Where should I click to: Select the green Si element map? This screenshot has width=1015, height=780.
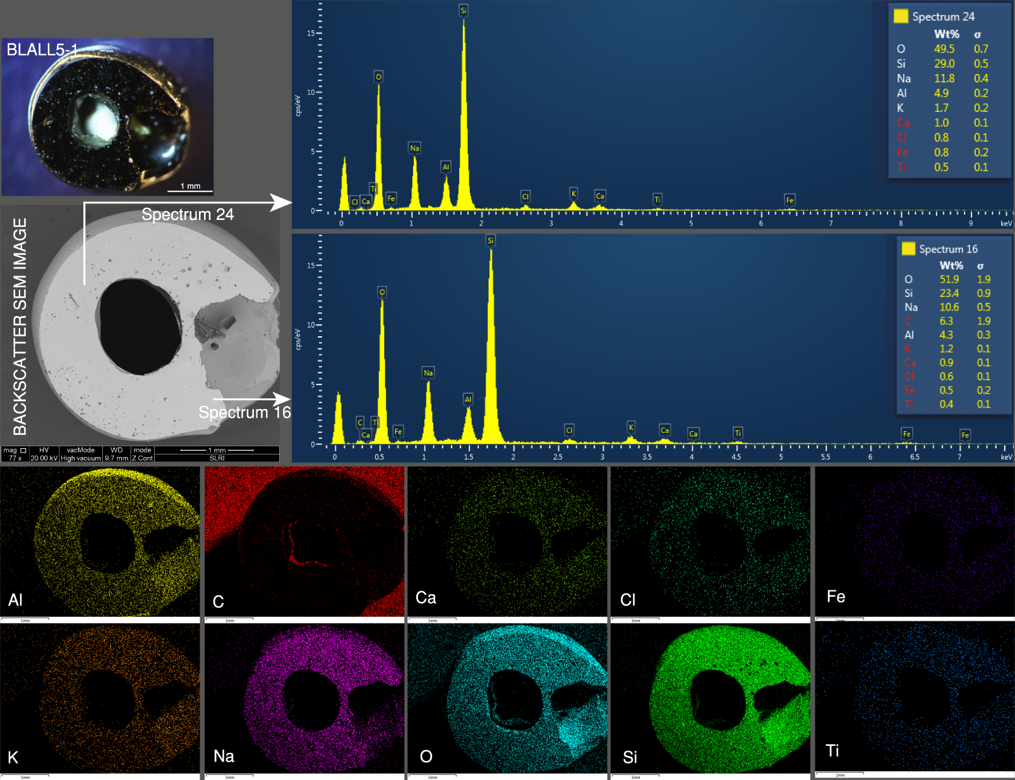click(710, 697)
